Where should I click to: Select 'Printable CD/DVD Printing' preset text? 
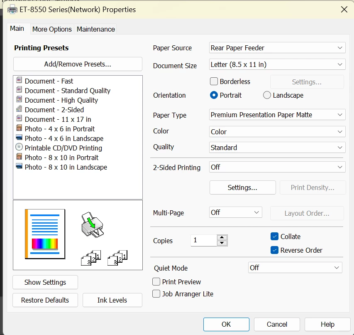(x=63, y=148)
